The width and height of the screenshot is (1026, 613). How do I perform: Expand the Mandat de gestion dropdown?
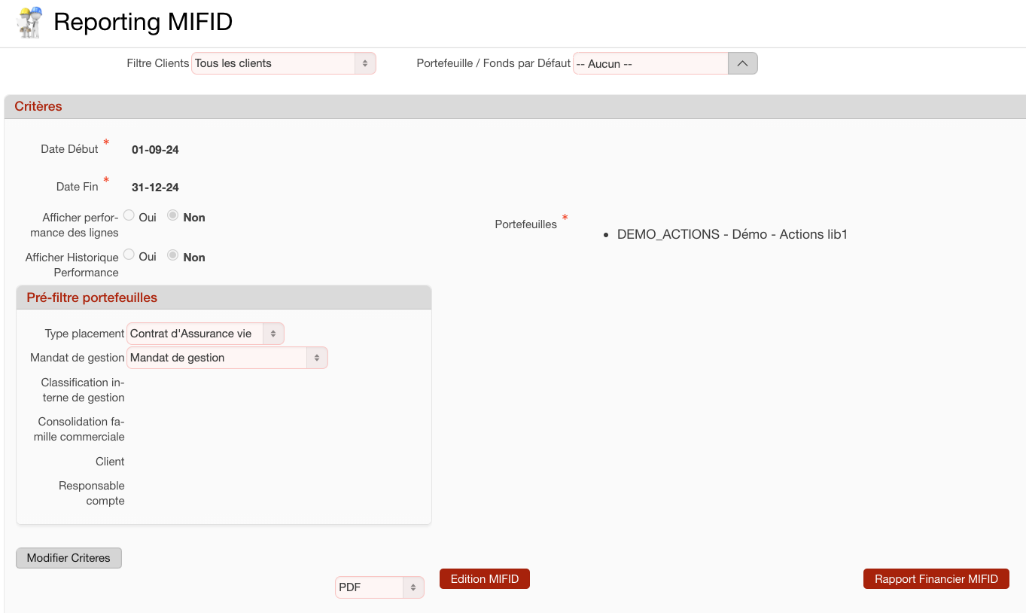[227, 358]
